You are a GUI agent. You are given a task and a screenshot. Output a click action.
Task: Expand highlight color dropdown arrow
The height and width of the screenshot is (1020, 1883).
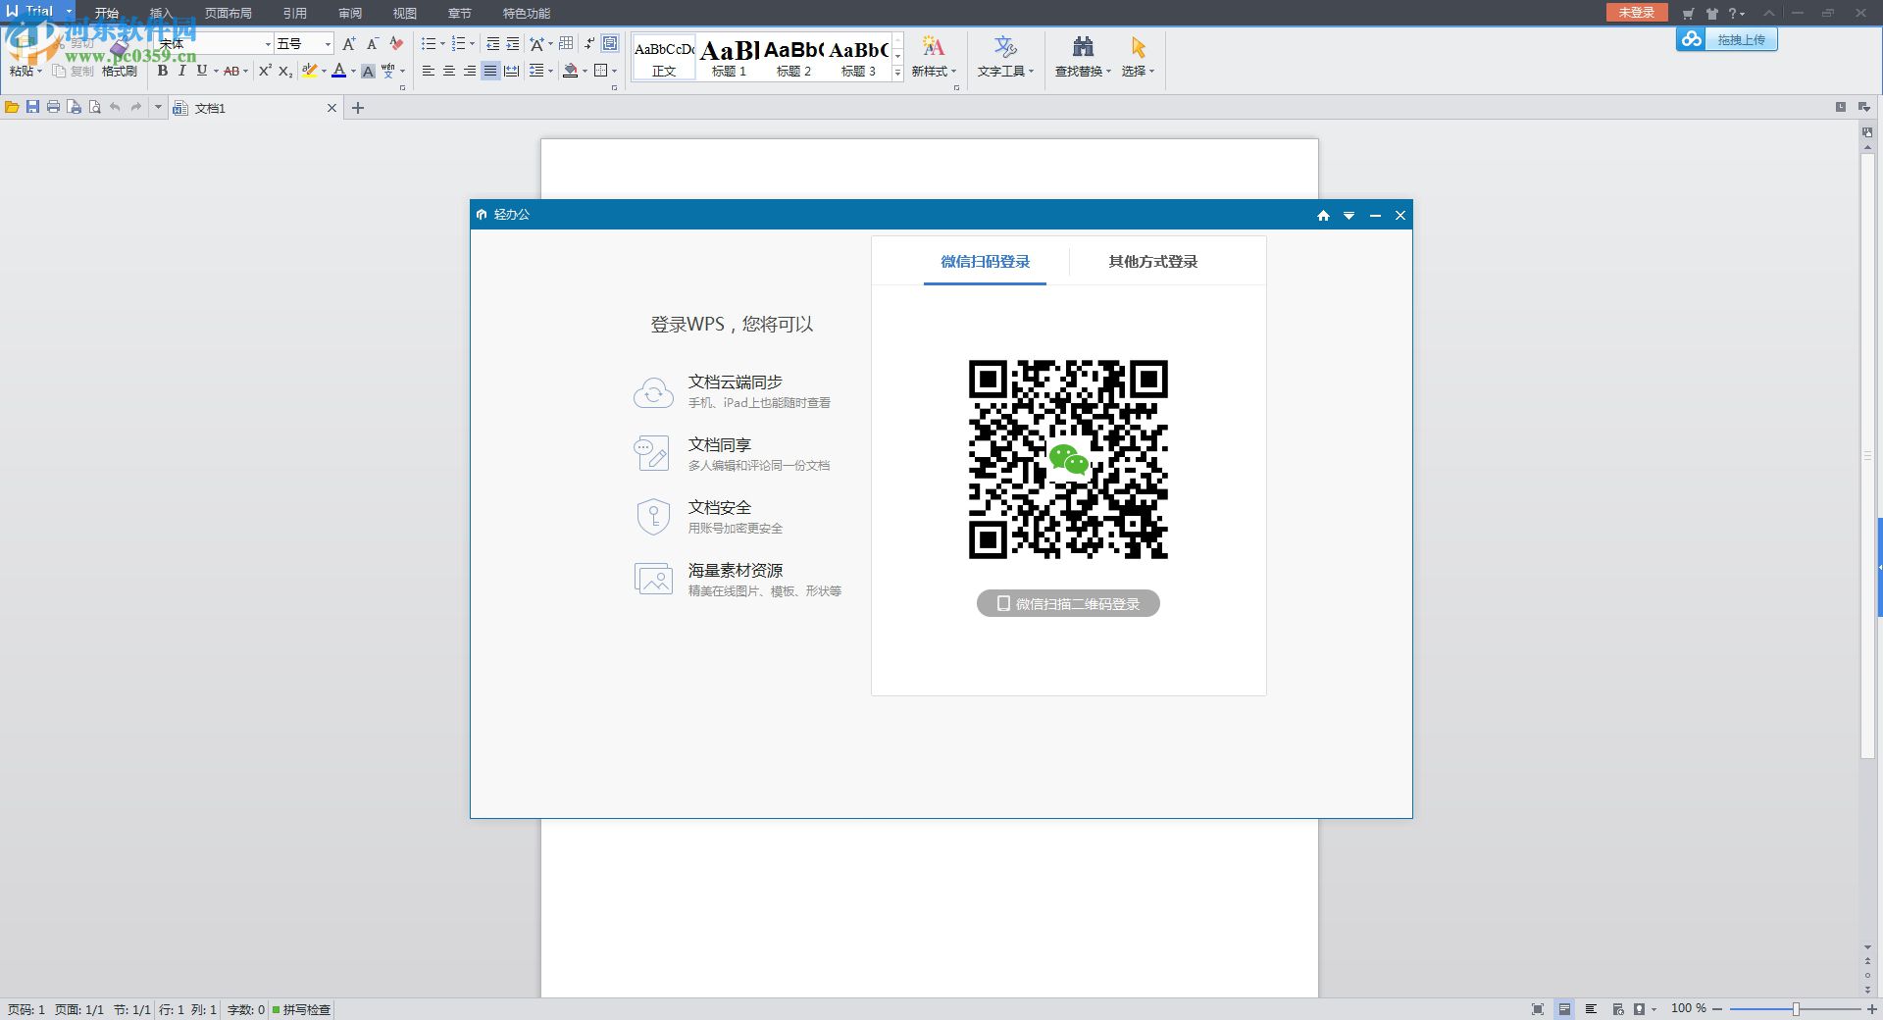pyautogui.click(x=324, y=71)
